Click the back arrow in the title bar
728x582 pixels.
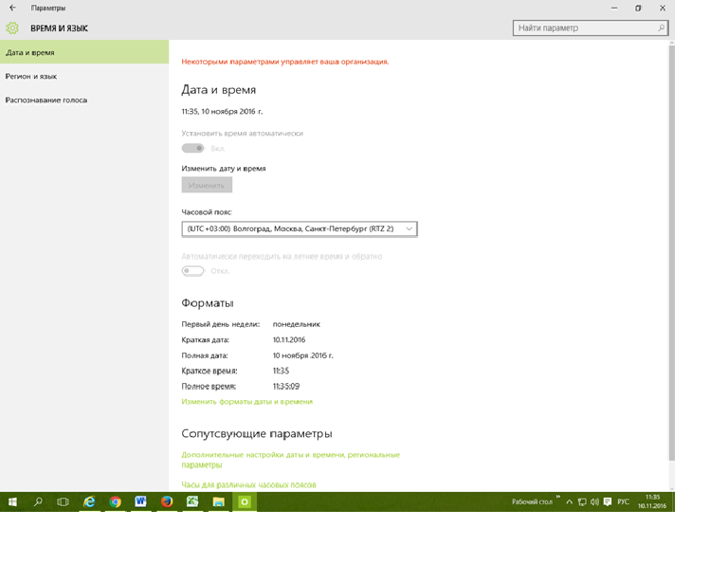12,8
